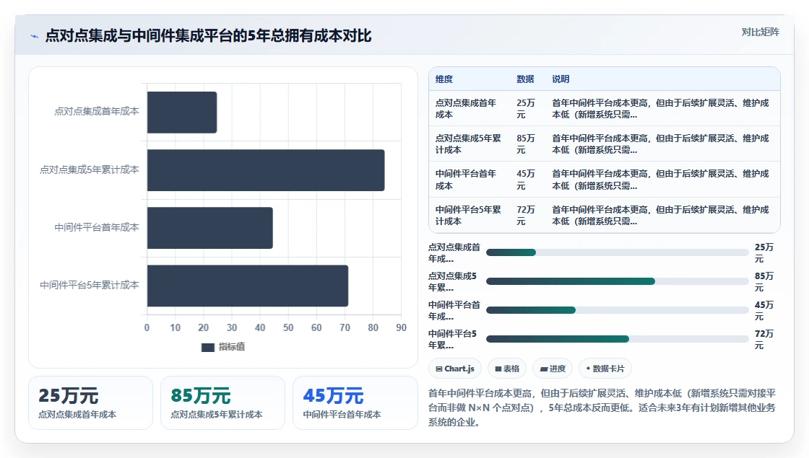809x458 pixels.
Task: Click the 45万元 progress bar
Action: coord(617,310)
